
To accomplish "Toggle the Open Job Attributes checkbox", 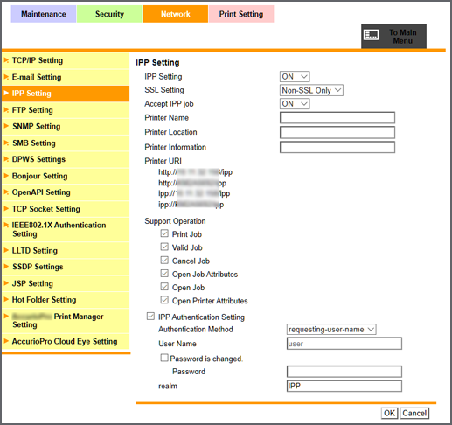I will pos(164,274).
